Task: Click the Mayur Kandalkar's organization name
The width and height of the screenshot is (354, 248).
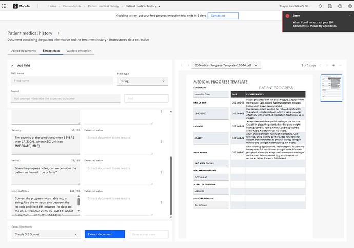Action: [x=295, y=6]
